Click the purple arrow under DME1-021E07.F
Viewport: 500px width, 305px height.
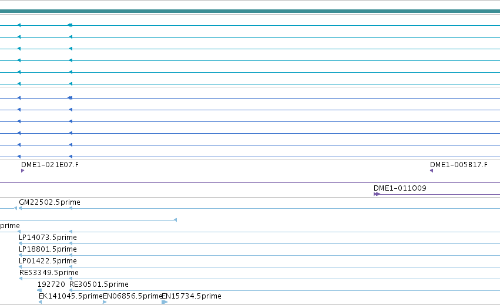click(23, 171)
